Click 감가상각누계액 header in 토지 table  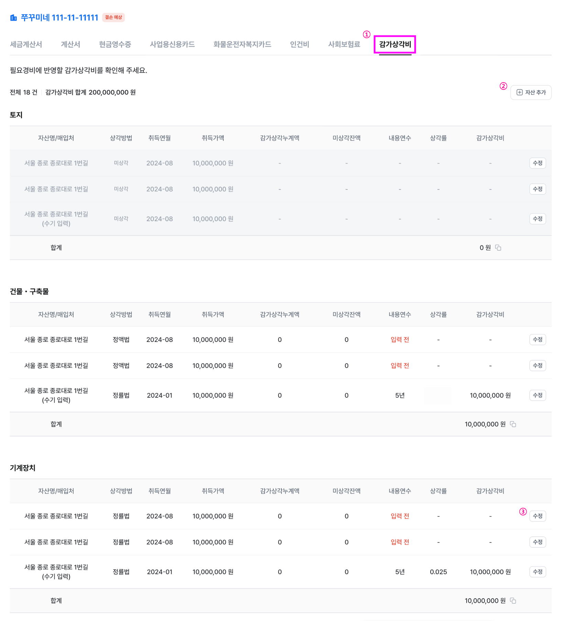279,138
